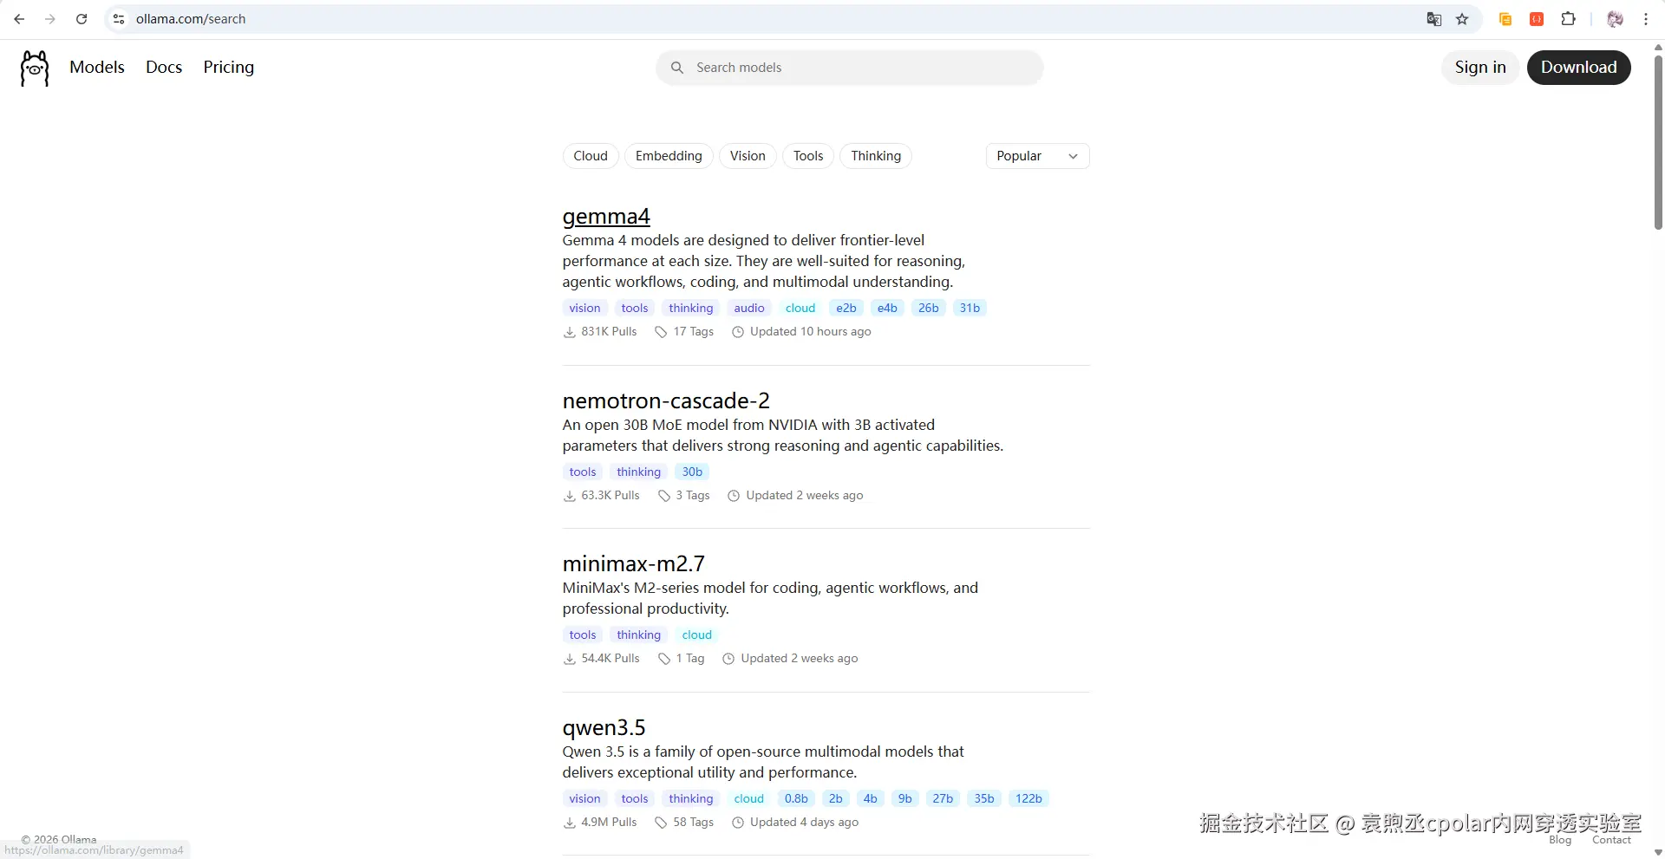Reload the page
This screenshot has width=1665, height=859.
[x=82, y=19]
